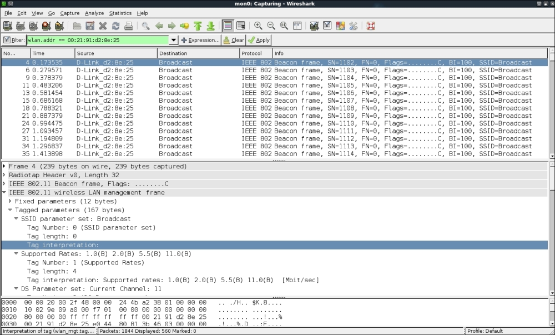Click the 'Profile: Default' status bar entry
Image resolution: width=555 pixels, height=335 pixels.
pyautogui.click(x=485, y=331)
